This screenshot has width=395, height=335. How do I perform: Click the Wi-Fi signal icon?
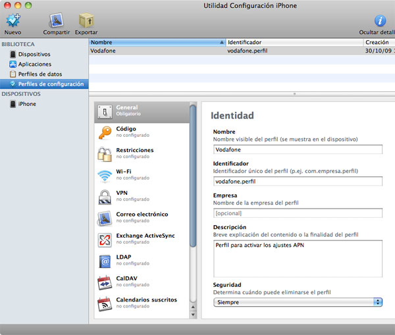[x=105, y=176]
